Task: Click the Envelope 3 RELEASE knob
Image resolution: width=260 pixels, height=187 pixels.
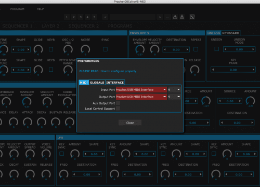Action: [194, 70]
